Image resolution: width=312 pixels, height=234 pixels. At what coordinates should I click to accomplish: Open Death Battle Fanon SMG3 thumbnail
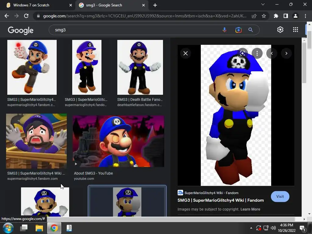click(140, 67)
